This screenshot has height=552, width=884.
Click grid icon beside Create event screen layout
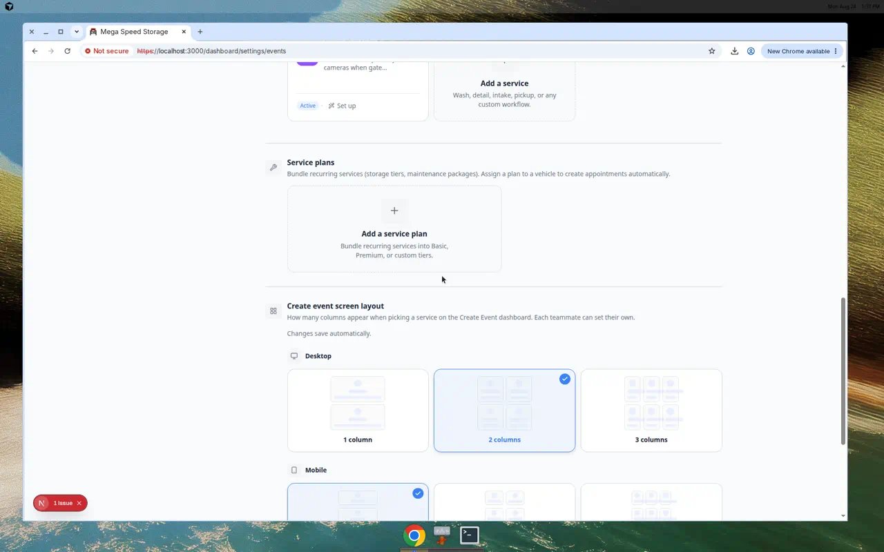[273, 311]
